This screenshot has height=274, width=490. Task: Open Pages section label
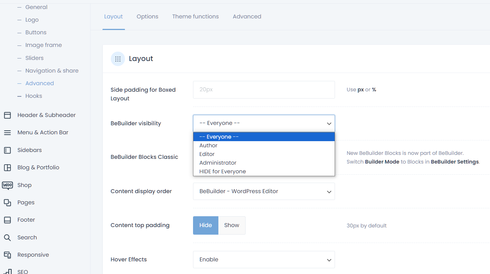point(26,203)
